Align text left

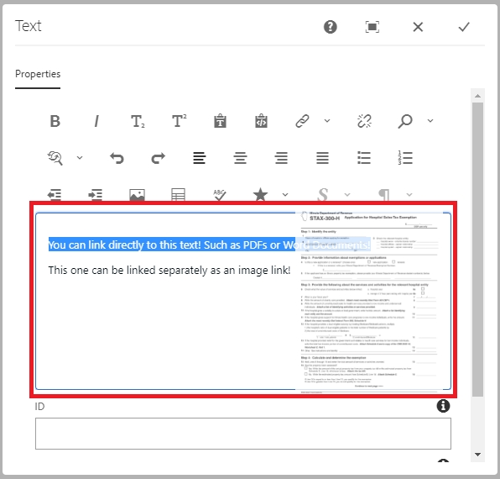click(x=200, y=158)
